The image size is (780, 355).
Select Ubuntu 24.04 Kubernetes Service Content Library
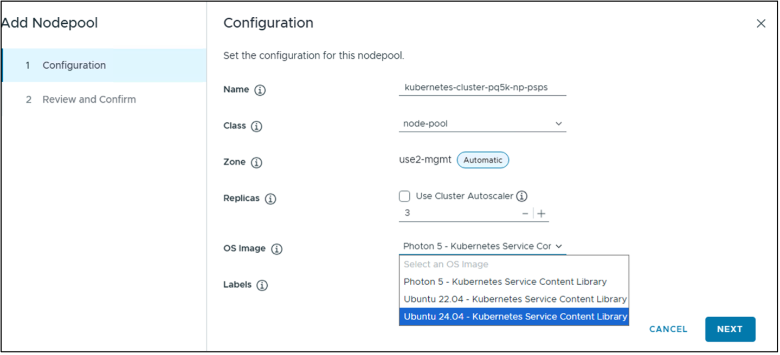click(x=514, y=317)
